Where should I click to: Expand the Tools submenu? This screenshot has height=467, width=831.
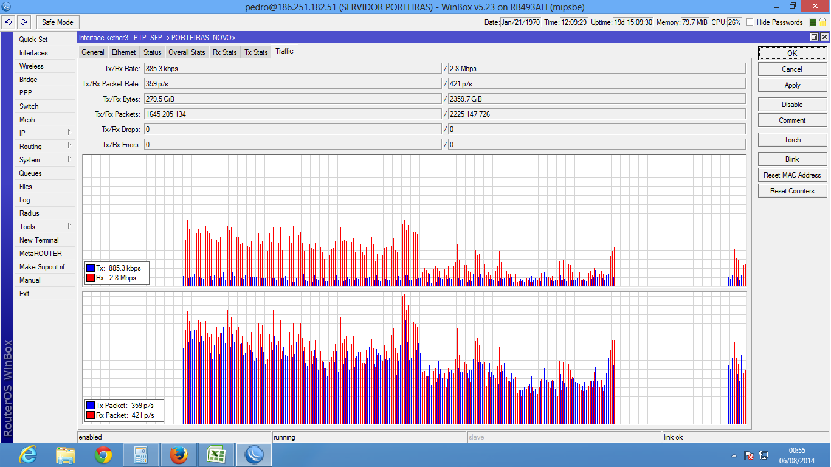(44, 227)
